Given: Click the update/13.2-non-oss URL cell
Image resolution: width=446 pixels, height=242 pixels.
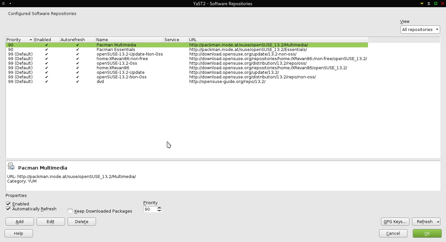Looking at the screenshot, I should coord(243,54).
